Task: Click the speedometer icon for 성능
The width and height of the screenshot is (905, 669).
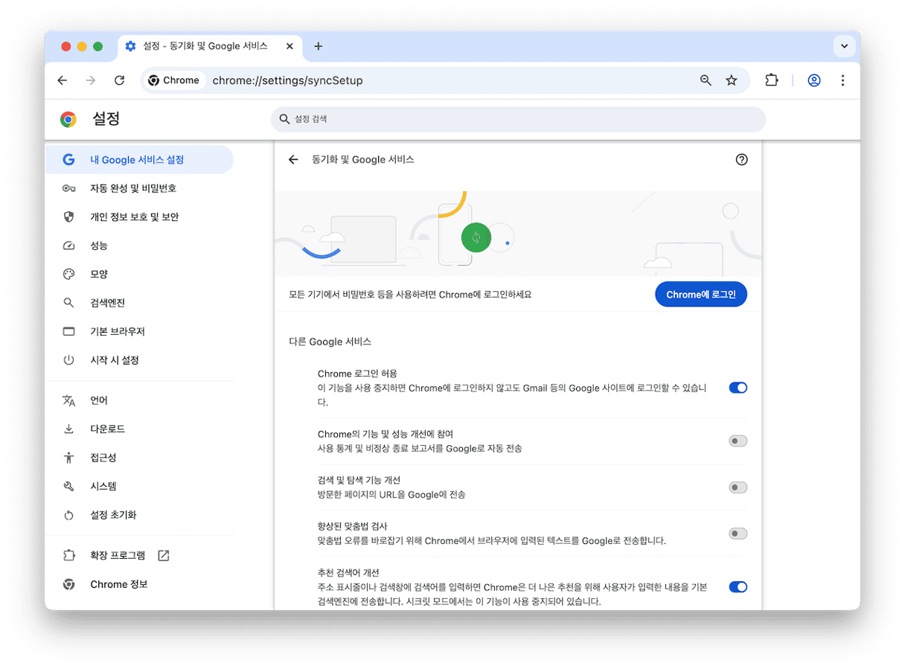Action: (68, 246)
